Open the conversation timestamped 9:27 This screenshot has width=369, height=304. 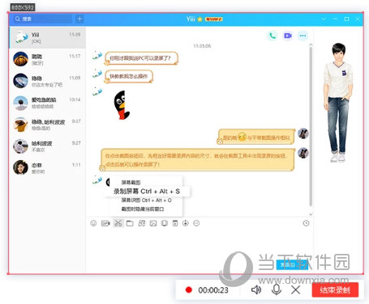47,146
